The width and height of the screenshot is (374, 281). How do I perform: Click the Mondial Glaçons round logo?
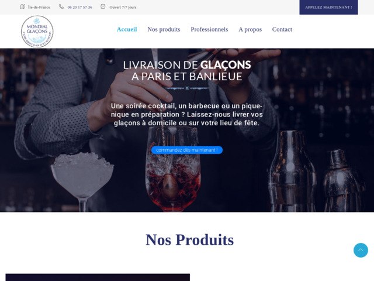(37, 32)
